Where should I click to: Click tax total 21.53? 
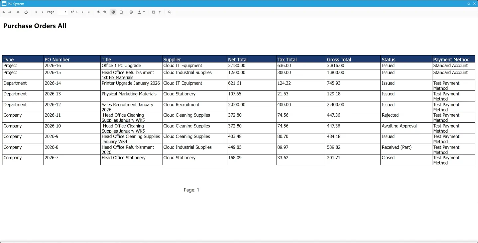[x=283, y=94]
